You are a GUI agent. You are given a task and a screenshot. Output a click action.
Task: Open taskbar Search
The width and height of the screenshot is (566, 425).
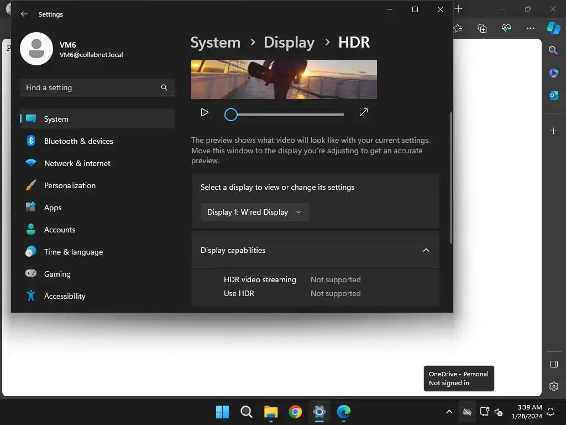(x=247, y=412)
